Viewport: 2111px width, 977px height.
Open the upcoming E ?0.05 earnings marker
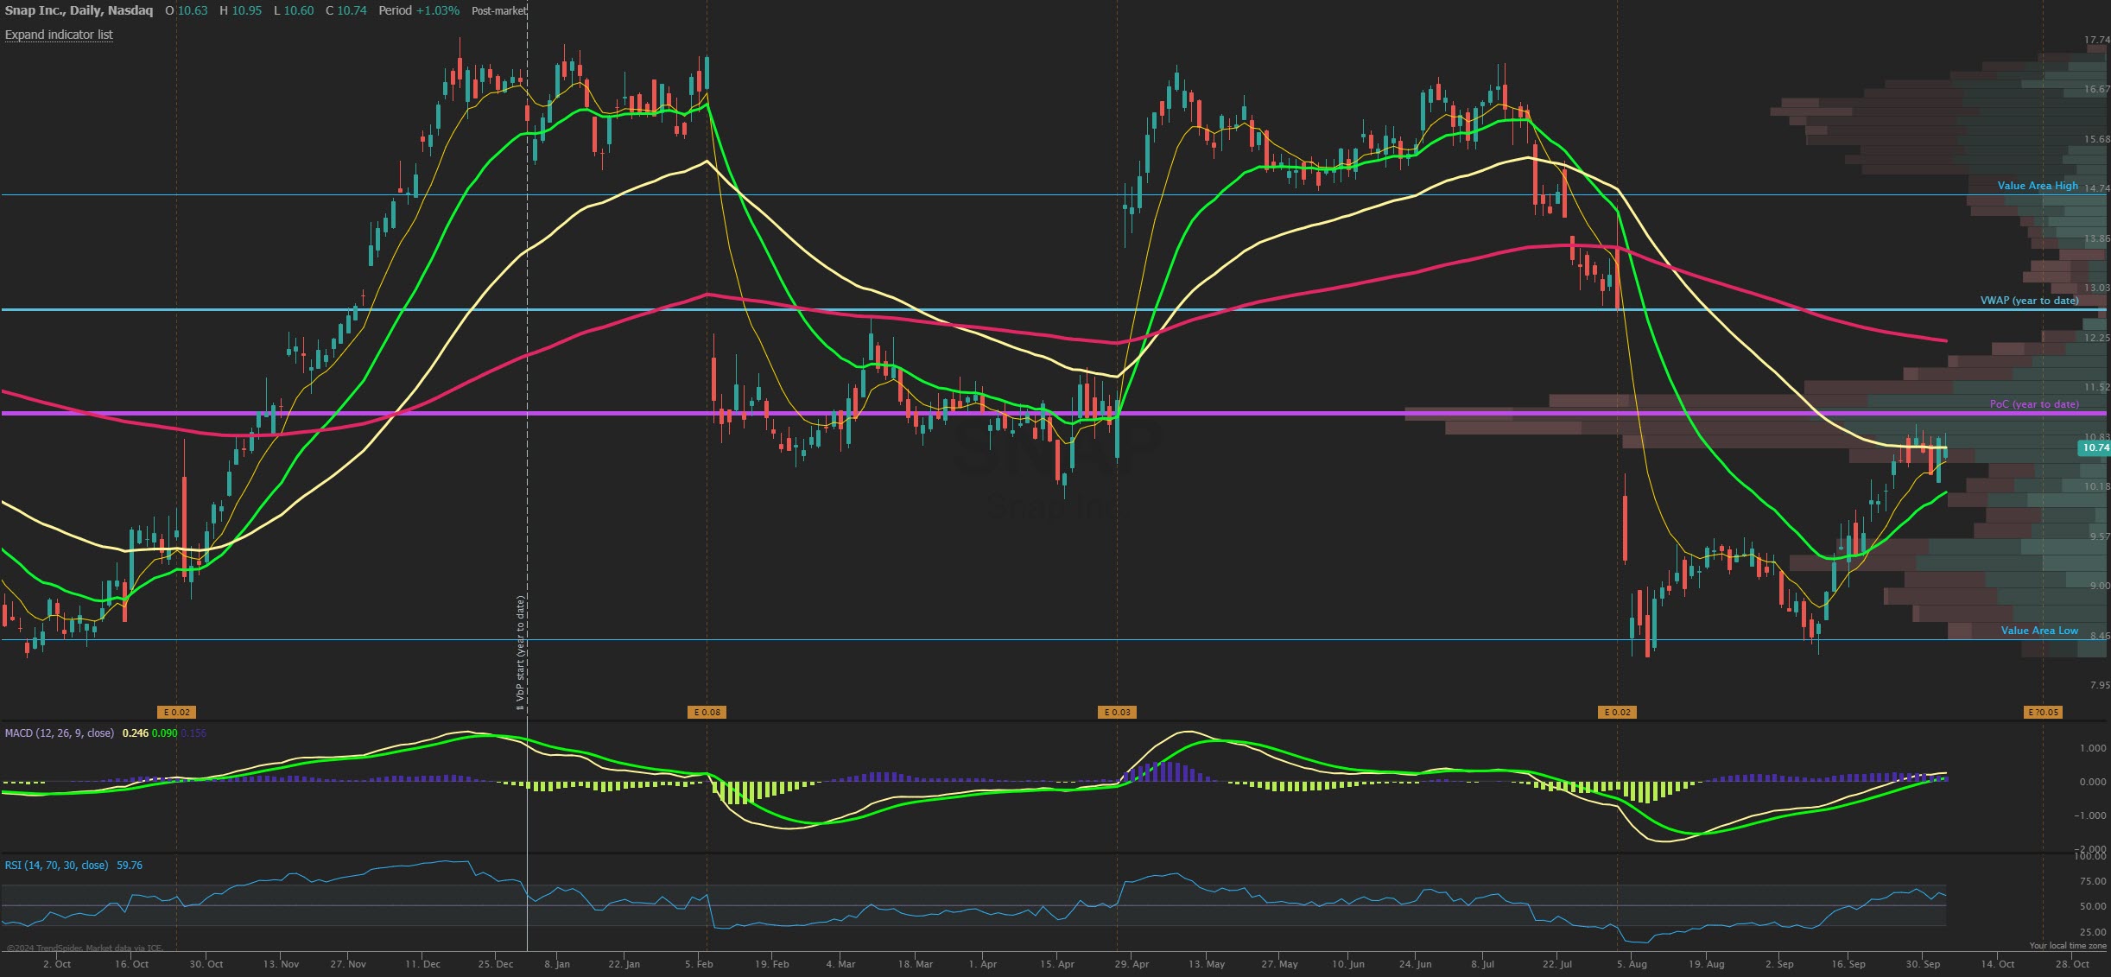click(2043, 713)
